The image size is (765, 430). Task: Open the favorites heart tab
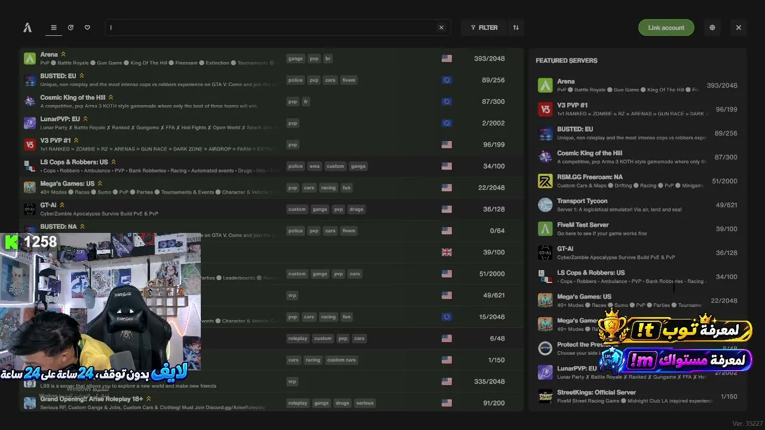(87, 27)
